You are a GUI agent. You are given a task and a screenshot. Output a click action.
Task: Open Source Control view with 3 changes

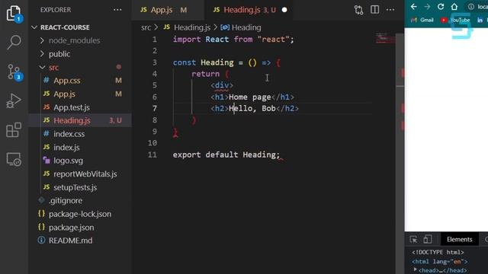[14, 72]
